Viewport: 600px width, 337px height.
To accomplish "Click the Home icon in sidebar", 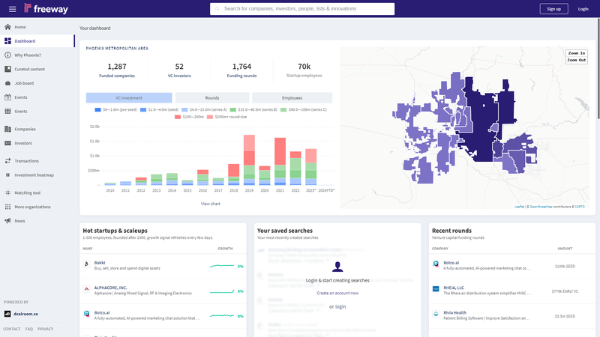I will (7, 27).
